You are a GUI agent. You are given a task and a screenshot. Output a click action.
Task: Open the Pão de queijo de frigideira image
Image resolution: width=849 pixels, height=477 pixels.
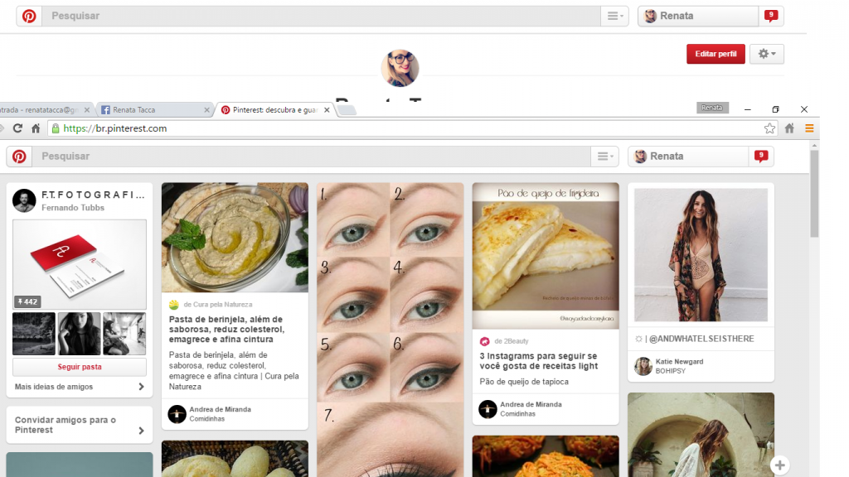pyautogui.click(x=546, y=256)
